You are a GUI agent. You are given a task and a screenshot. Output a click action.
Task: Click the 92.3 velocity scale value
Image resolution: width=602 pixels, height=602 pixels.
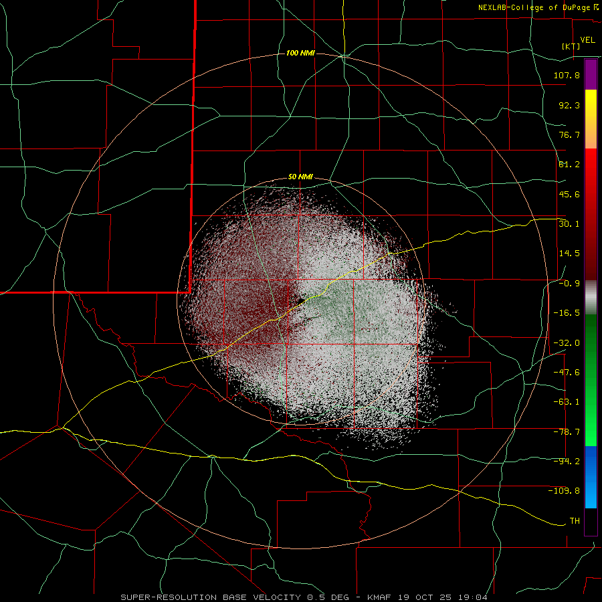(569, 105)
